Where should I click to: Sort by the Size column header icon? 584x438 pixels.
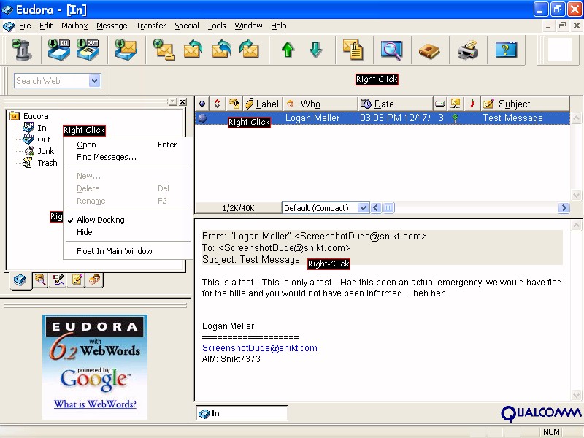[440, 104]
